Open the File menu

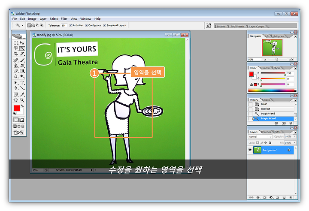click(x=15, y=19)
